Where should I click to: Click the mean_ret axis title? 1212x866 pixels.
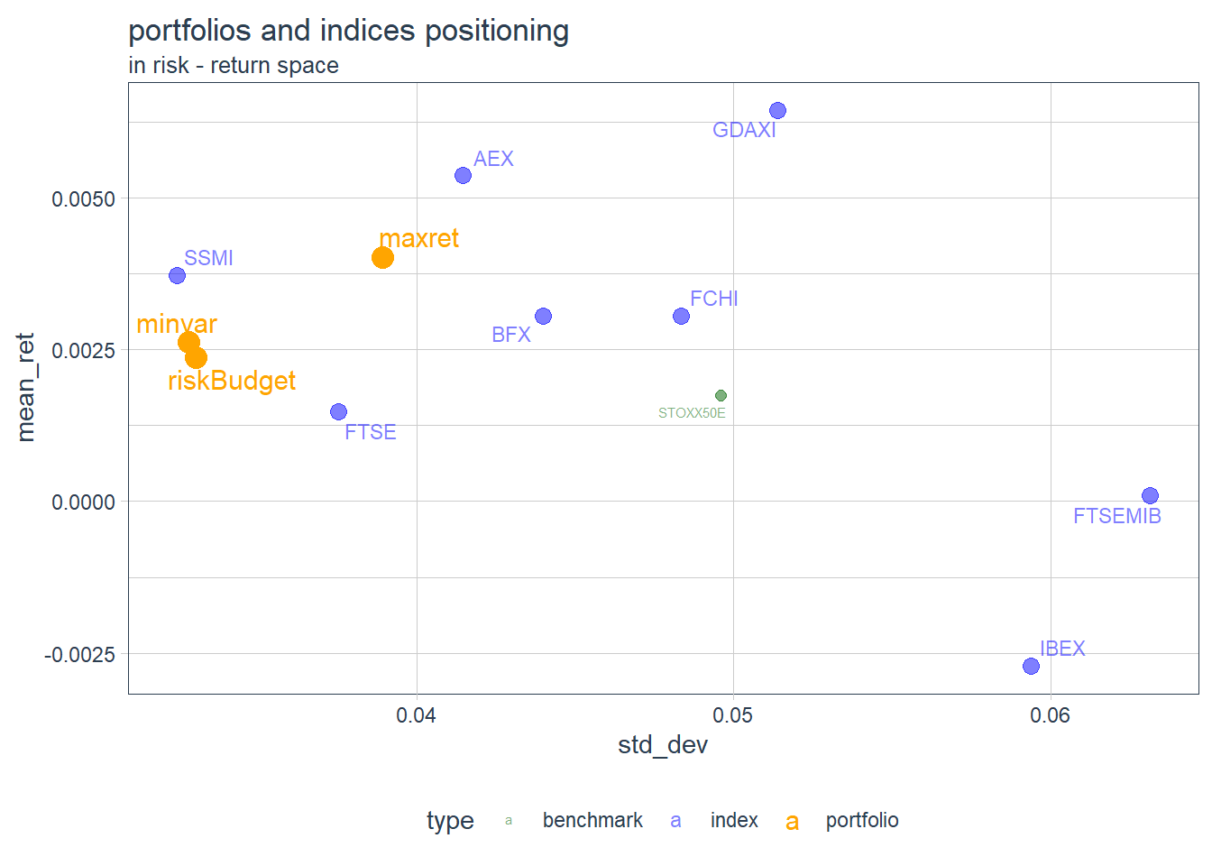coord(25,387)
